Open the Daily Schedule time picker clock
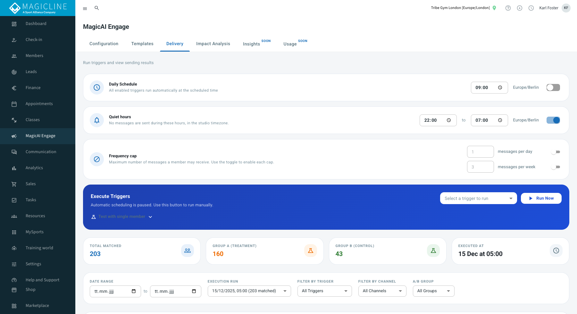The image size is (577, 314). click(x=500, y=87)
